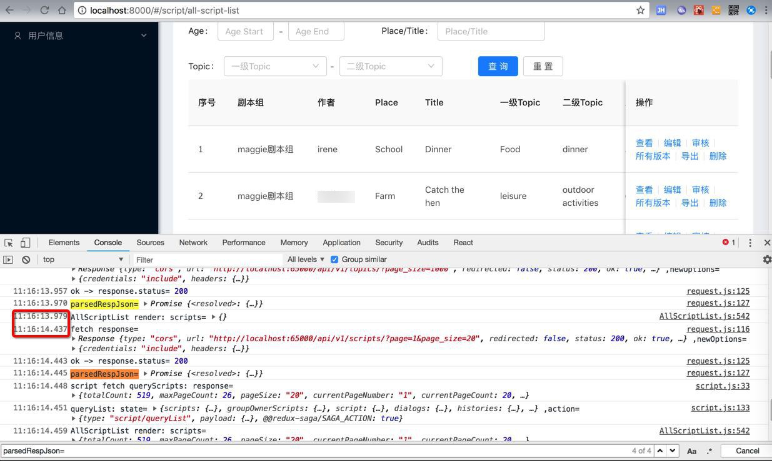Focus the Age Start input field
The image size is (772, 461).
pos(246,31)
